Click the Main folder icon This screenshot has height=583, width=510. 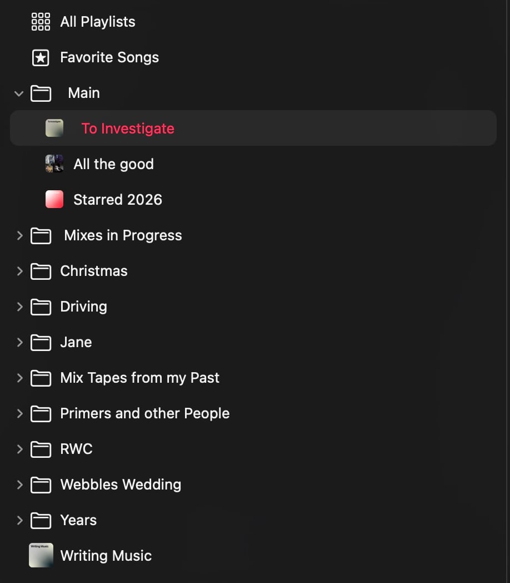(x=41, y=93)
